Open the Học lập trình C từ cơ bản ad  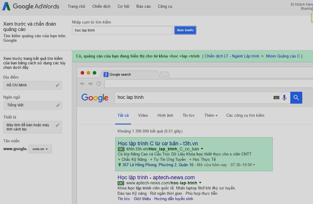pyautogui.click(x=158, y=144)
